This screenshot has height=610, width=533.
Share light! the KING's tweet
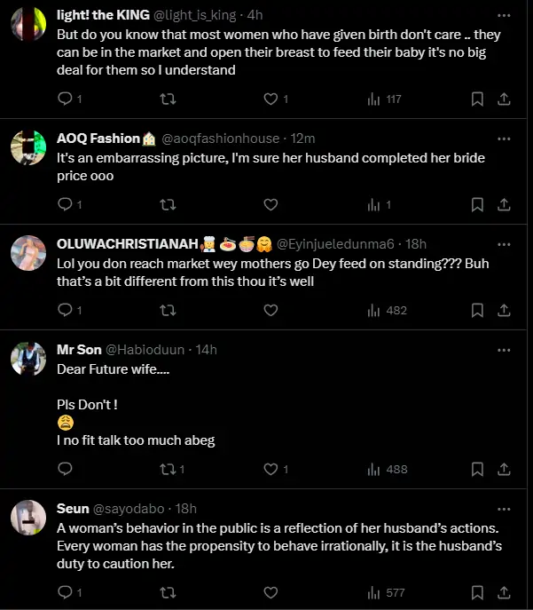(x=503, y=99)
